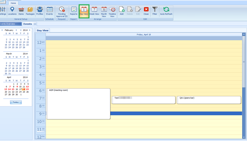Select the Day View tab
This screenshot has height=141, width=247.
point(42,30)
